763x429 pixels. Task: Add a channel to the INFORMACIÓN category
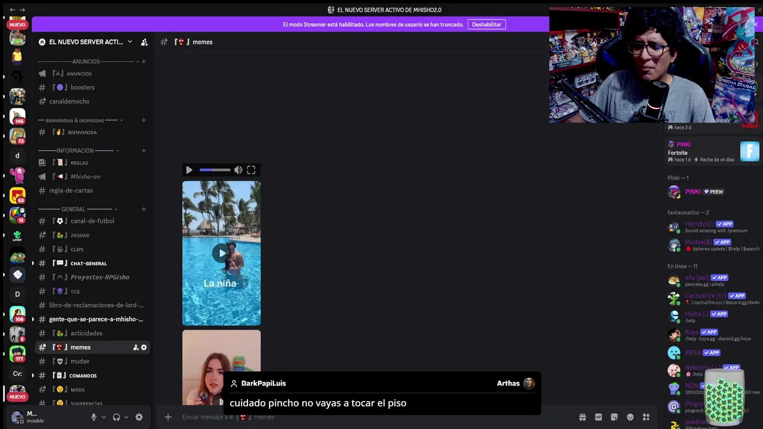click(144, 151)
